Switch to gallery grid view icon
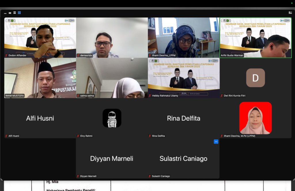Image resolution: width=295 pixels, height=191 pixels. pyautogui.click(x=19, y=13)
